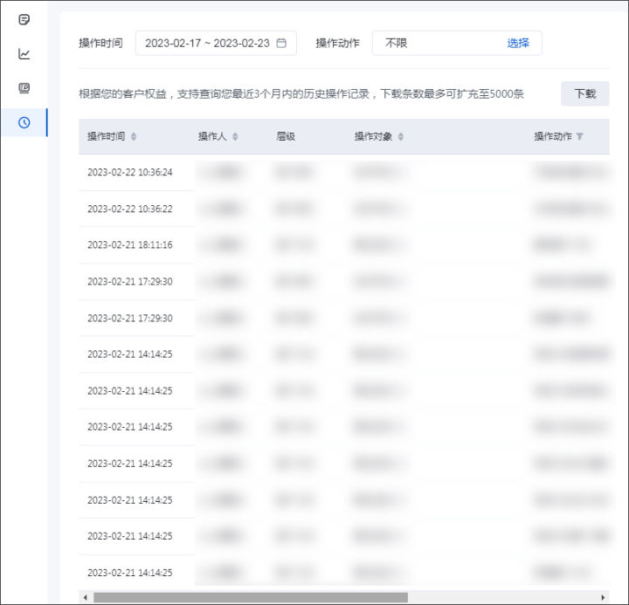Sort by 操作人 column arrows

pyautogui.click(x=235, y=137)
